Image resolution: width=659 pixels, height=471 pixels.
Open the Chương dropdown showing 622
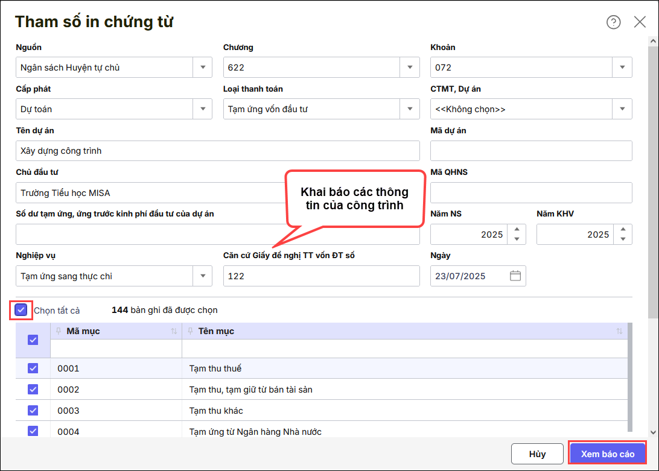(410, 67)
